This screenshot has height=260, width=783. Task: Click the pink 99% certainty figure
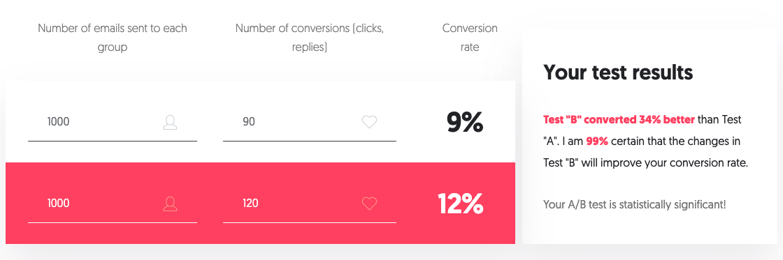pos(597,142)
